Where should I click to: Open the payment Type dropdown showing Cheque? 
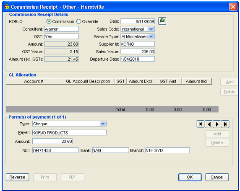pos(103,124)
